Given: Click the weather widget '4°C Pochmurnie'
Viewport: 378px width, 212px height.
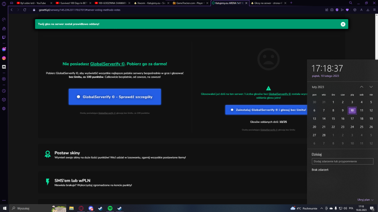Looking at the screenshot, I should (304, 208).
